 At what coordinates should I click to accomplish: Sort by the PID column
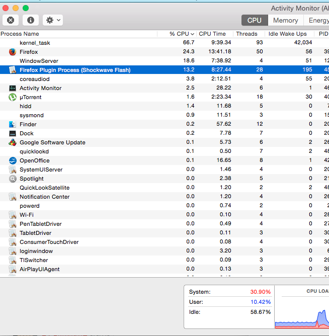(322, 34)
